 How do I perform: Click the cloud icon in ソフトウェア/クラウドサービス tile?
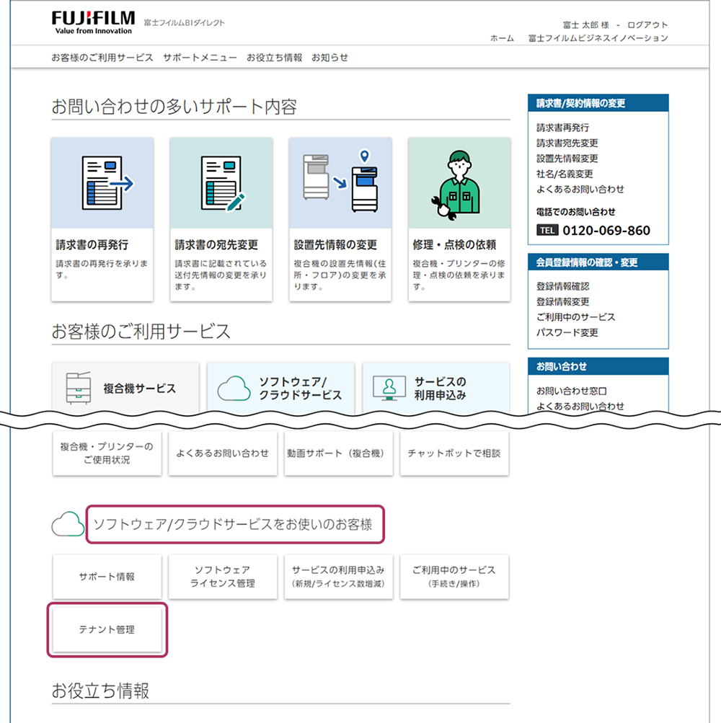[x=234, y=389]
